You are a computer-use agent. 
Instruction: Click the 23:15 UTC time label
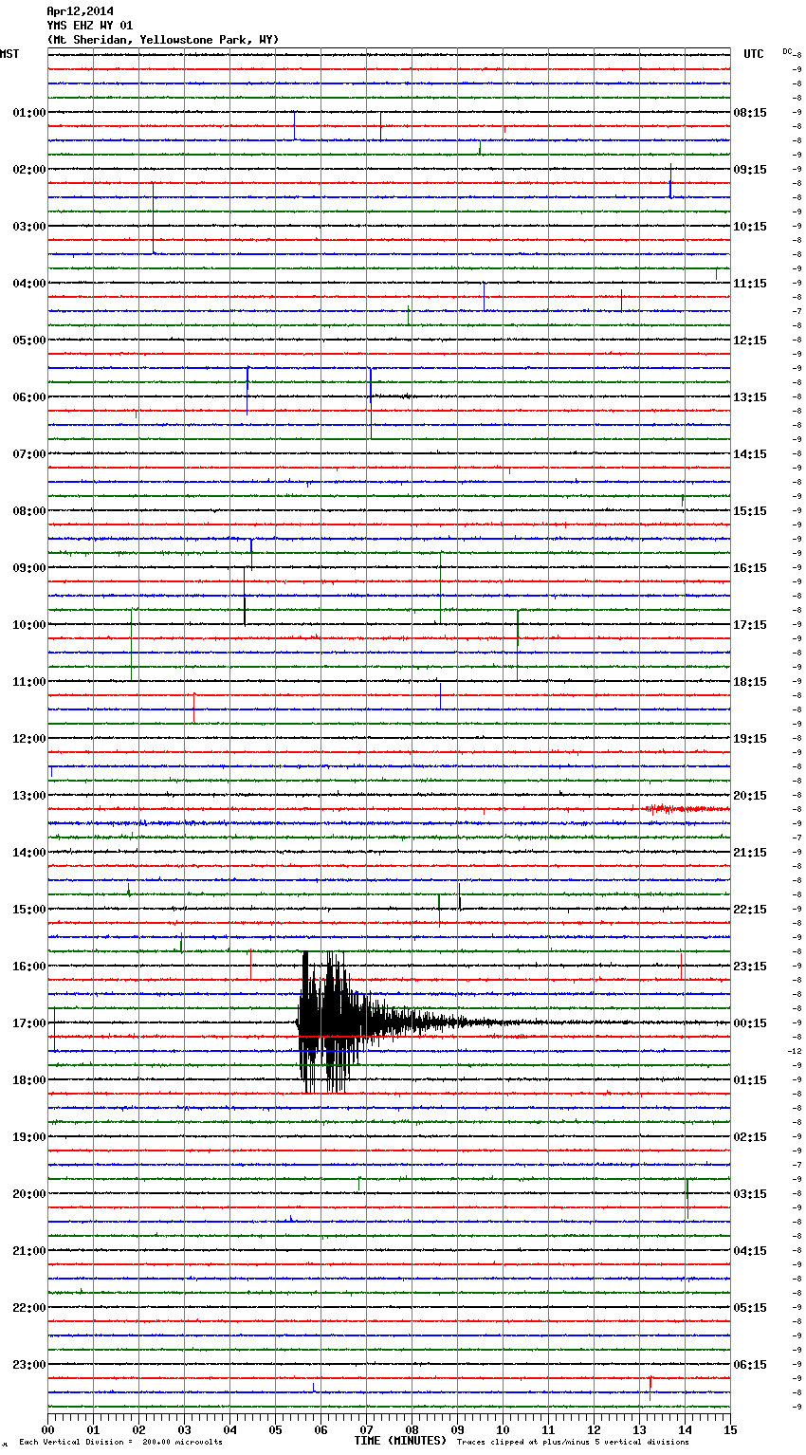[750, 967]
